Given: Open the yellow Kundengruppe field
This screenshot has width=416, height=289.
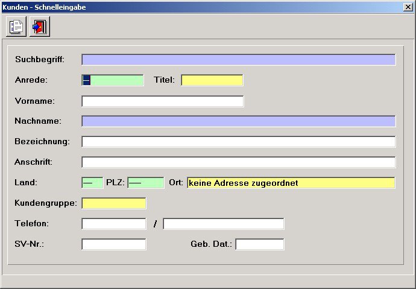Looking at the screenshot, I should pos(113,203).
